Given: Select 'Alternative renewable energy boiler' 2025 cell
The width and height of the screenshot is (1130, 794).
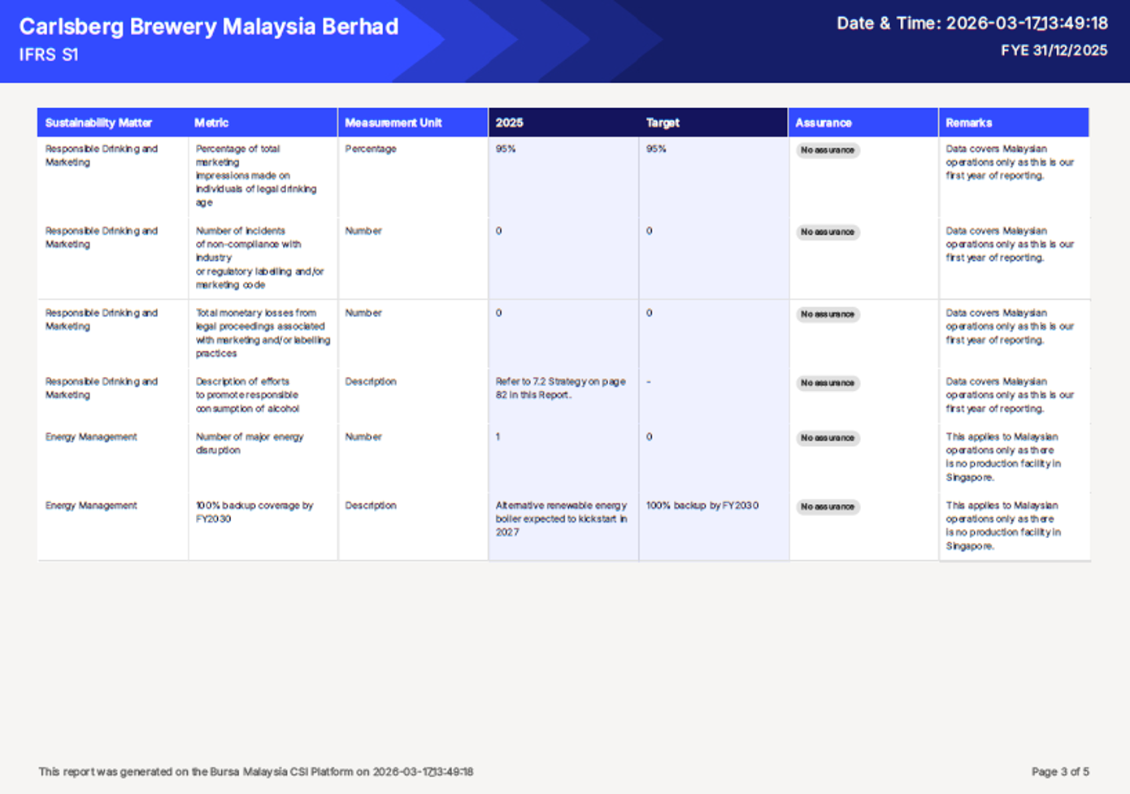Looking at the screenshot, I should click(x=561, y=518).
